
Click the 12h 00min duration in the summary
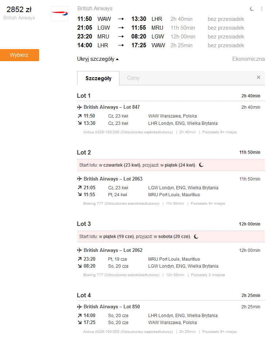tap(183, 37)
